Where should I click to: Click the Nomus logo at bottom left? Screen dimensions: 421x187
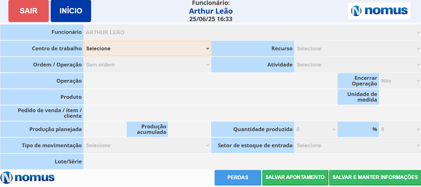(28, 177)
